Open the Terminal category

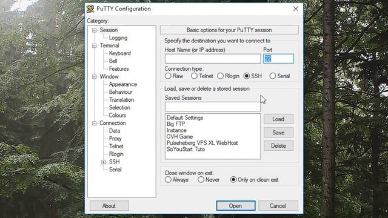pos(109,45)
